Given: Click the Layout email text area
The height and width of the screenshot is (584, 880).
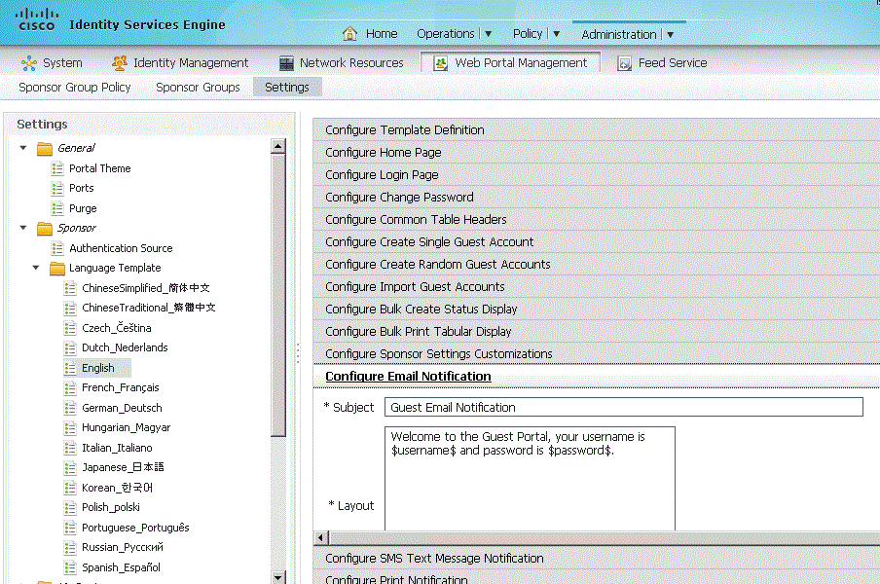Looking at the screenshot, I should coord(530,479).
